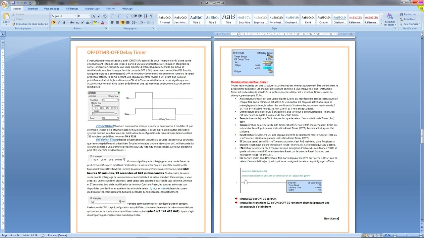Open font color dropdown arrow
Viewport: 424px width, 238px height.
pos(105,22)
